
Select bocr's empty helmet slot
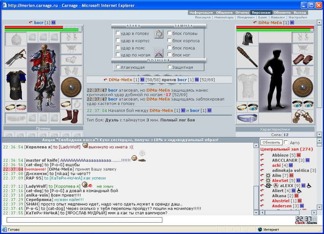16,39
